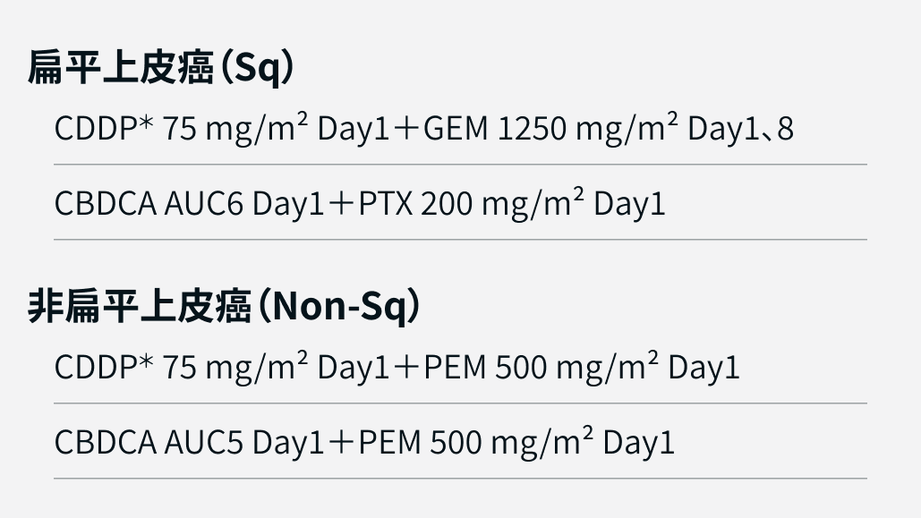The width and height of the screenshot is (921, 518).
Task: Click the Day1、8 schedule text
Action: coord(739,129)
